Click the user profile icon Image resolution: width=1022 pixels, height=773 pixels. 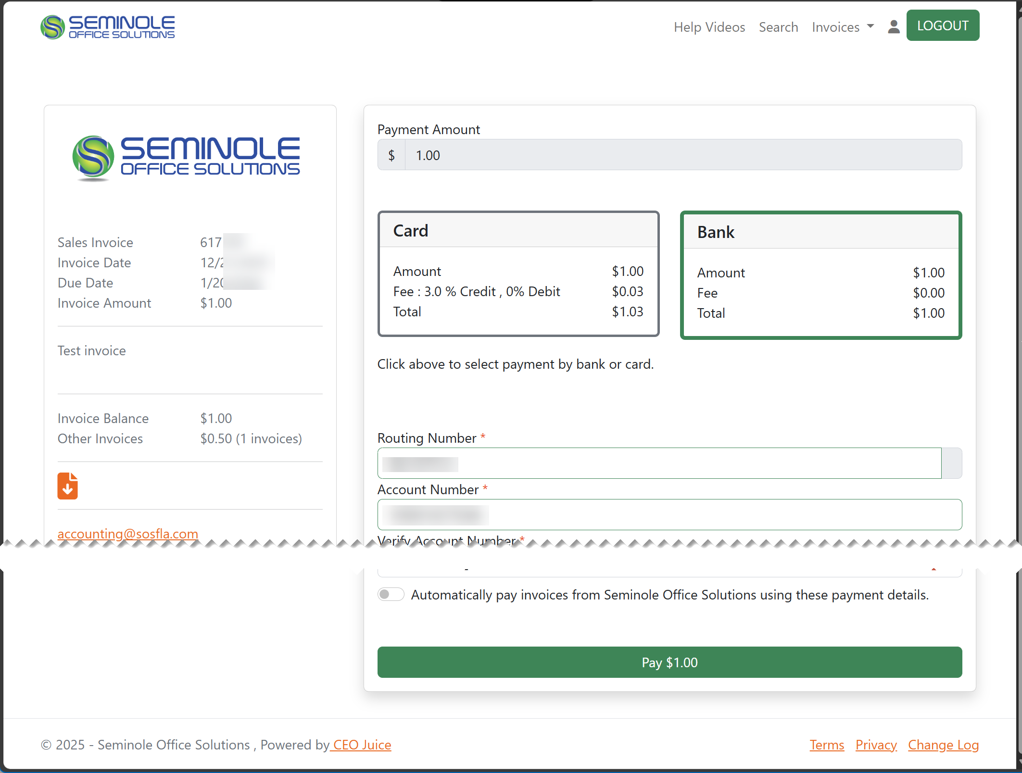[x=893, y=27]
